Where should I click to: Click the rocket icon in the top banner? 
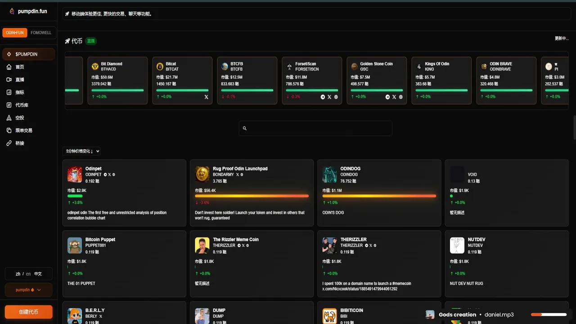tap(67, 14)
